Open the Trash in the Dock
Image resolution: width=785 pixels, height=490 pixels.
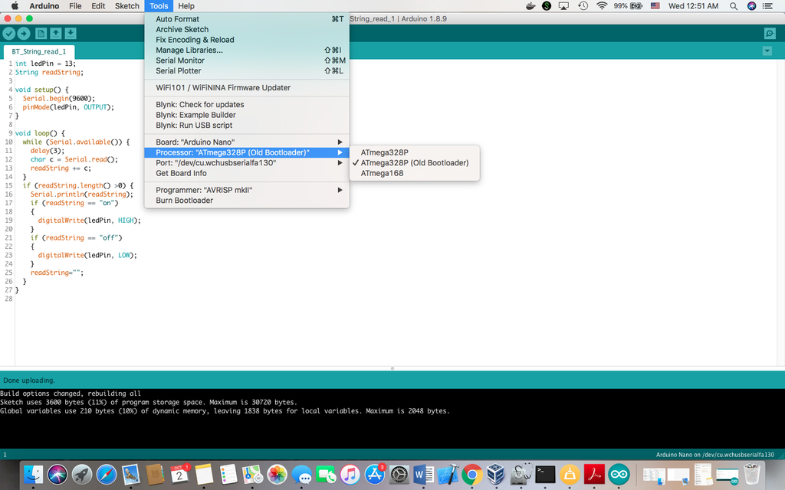[x=751, y=474]
